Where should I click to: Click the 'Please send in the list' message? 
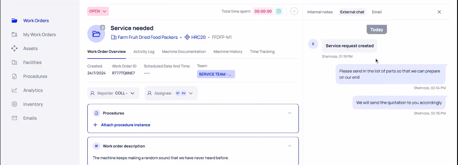point(390,74)
